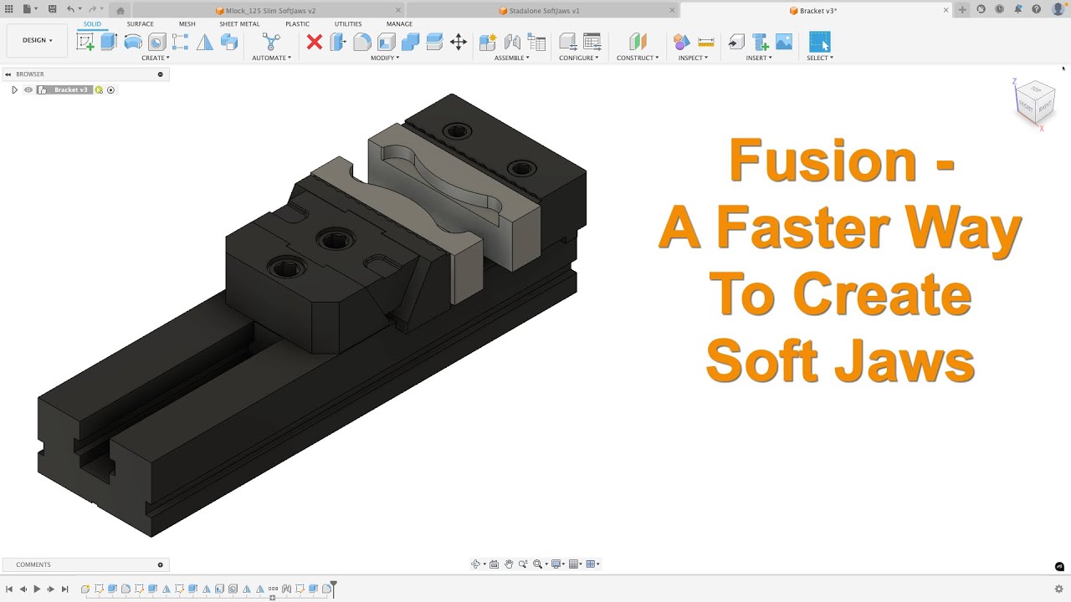Screen dimensions: 1071x602
Task: Jump to timeline start
Action: 9,589
